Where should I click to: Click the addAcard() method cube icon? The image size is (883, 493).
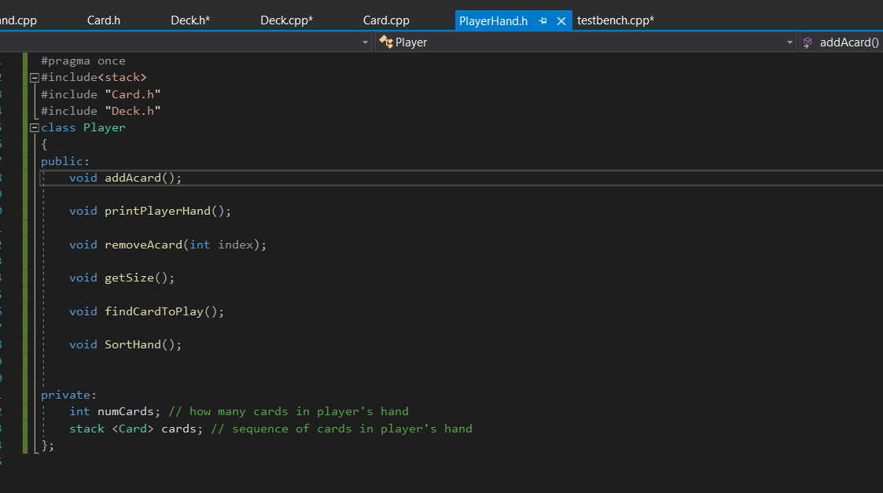[808, 42]
